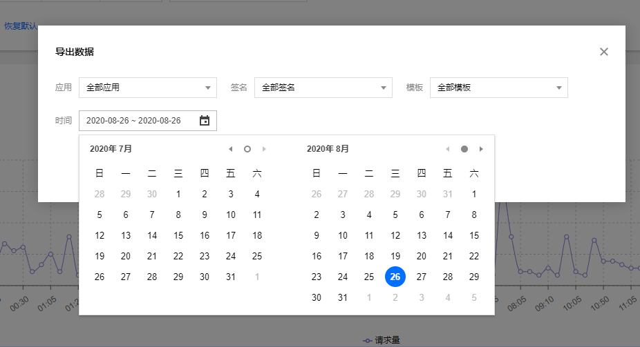Open the 全部模板 dropdown
The image size is (640, 347).
499,88
